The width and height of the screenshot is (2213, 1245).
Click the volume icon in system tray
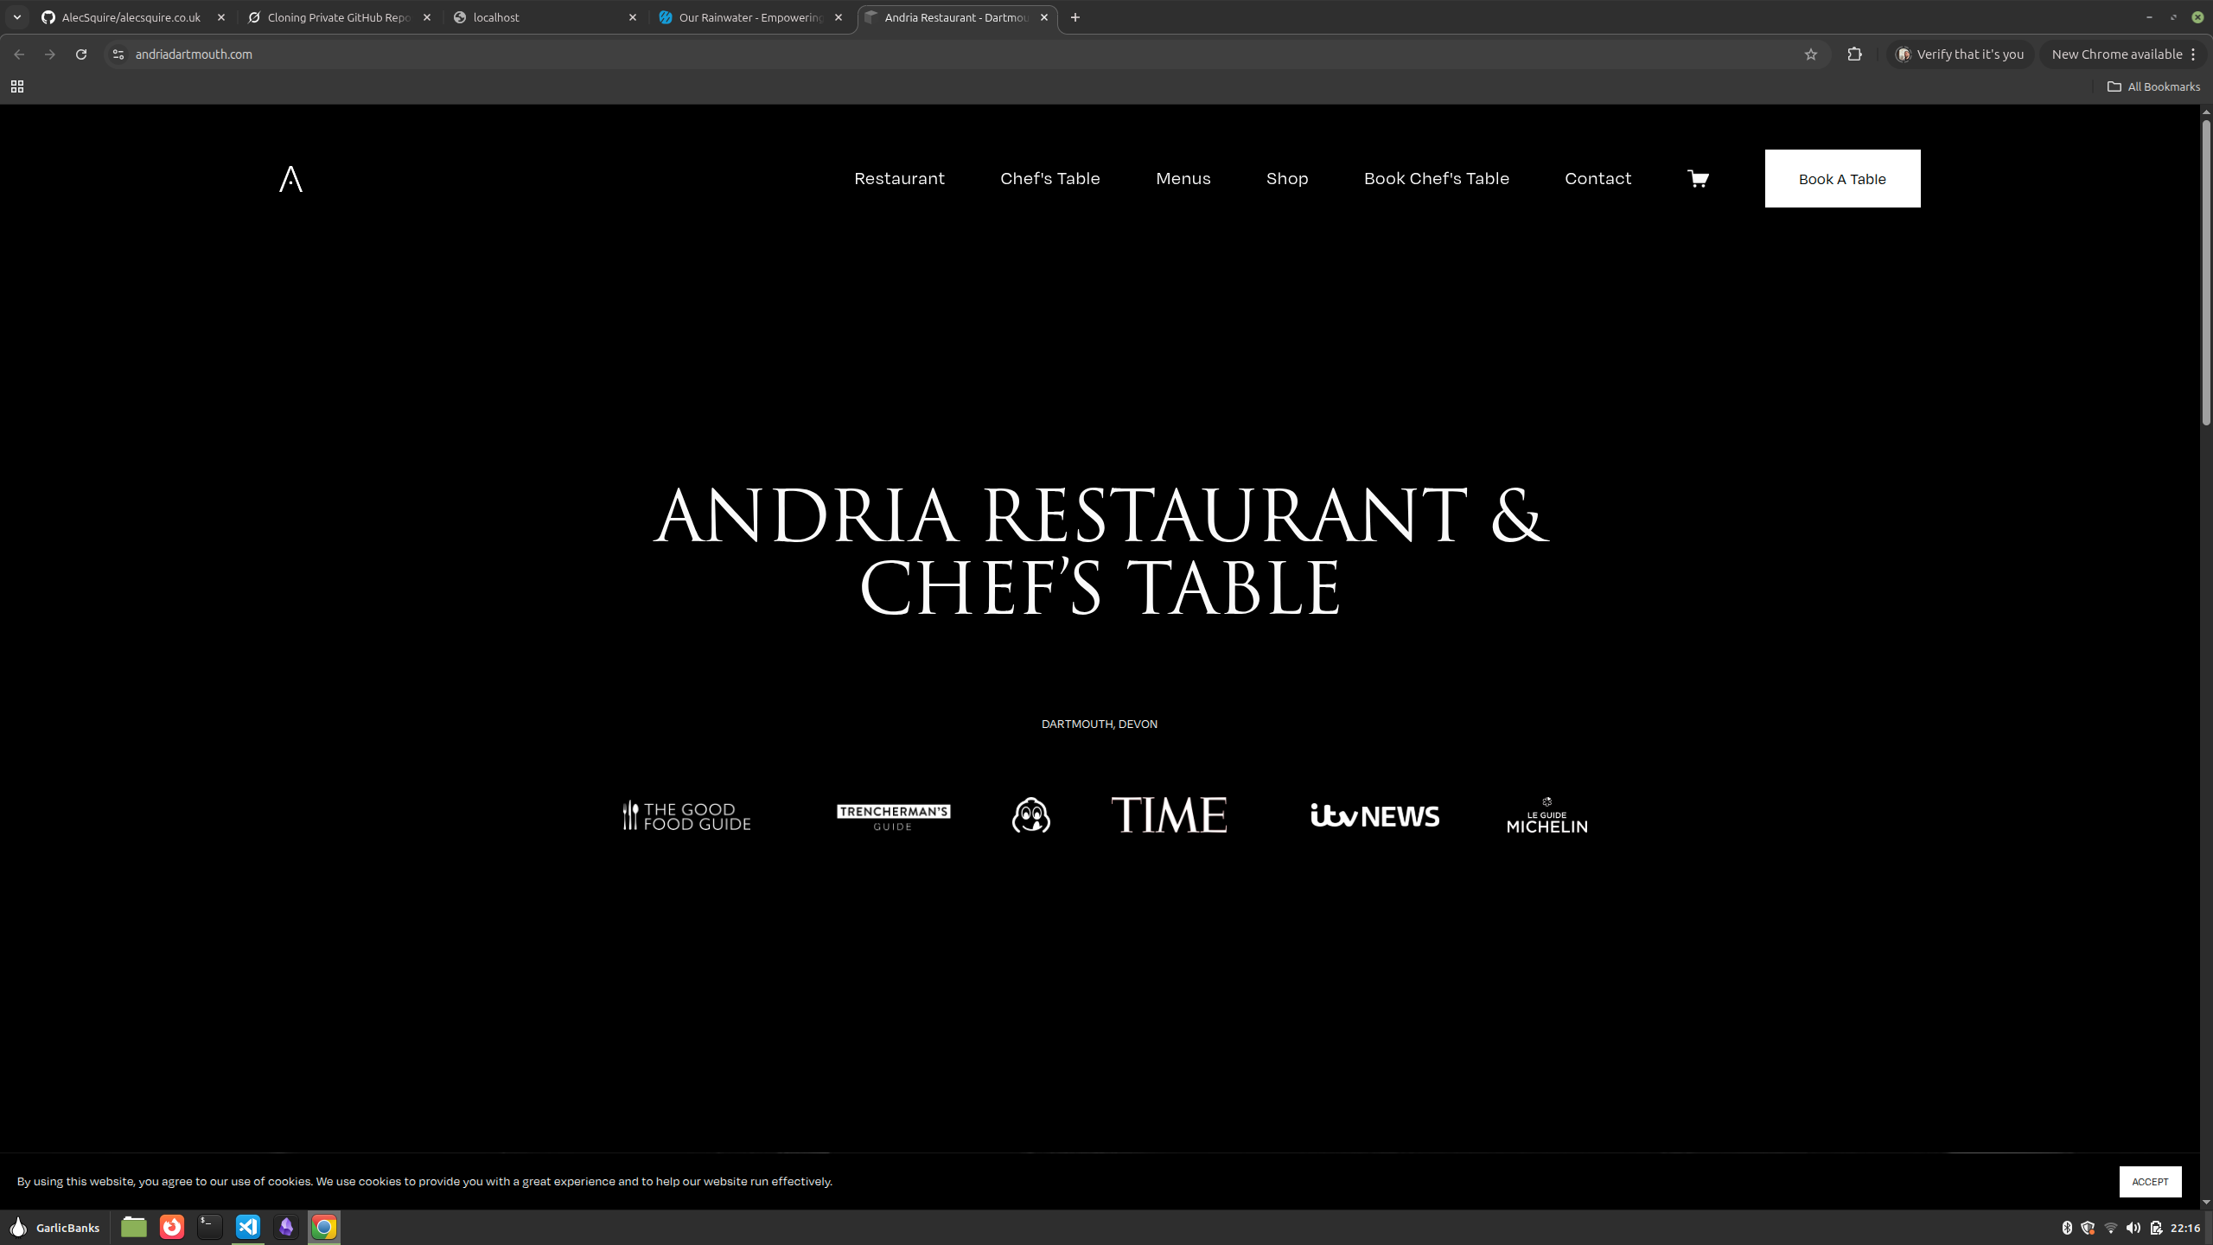coord(2133,1228)
